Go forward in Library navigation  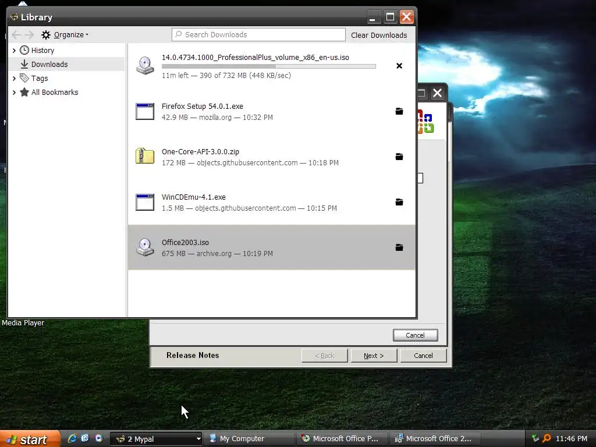click(29, 35)
